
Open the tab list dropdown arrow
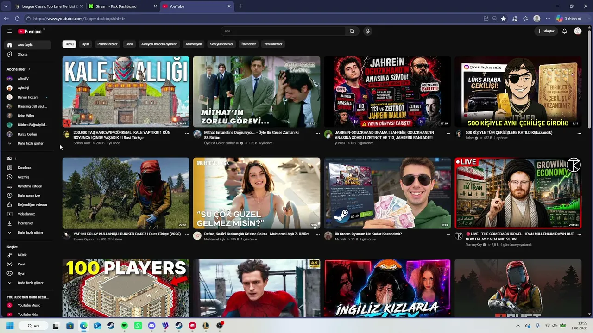tap(6, 6)
